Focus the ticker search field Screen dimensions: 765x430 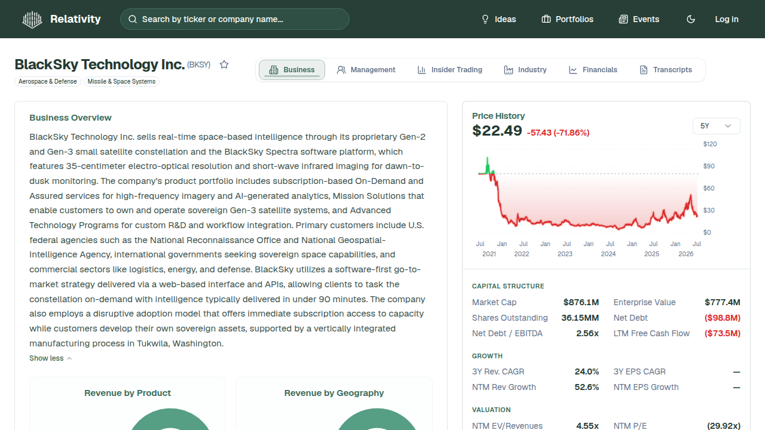tap(235, 19)
